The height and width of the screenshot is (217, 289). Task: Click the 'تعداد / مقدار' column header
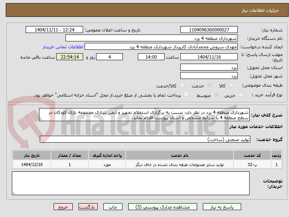click(x=70, y=155)
